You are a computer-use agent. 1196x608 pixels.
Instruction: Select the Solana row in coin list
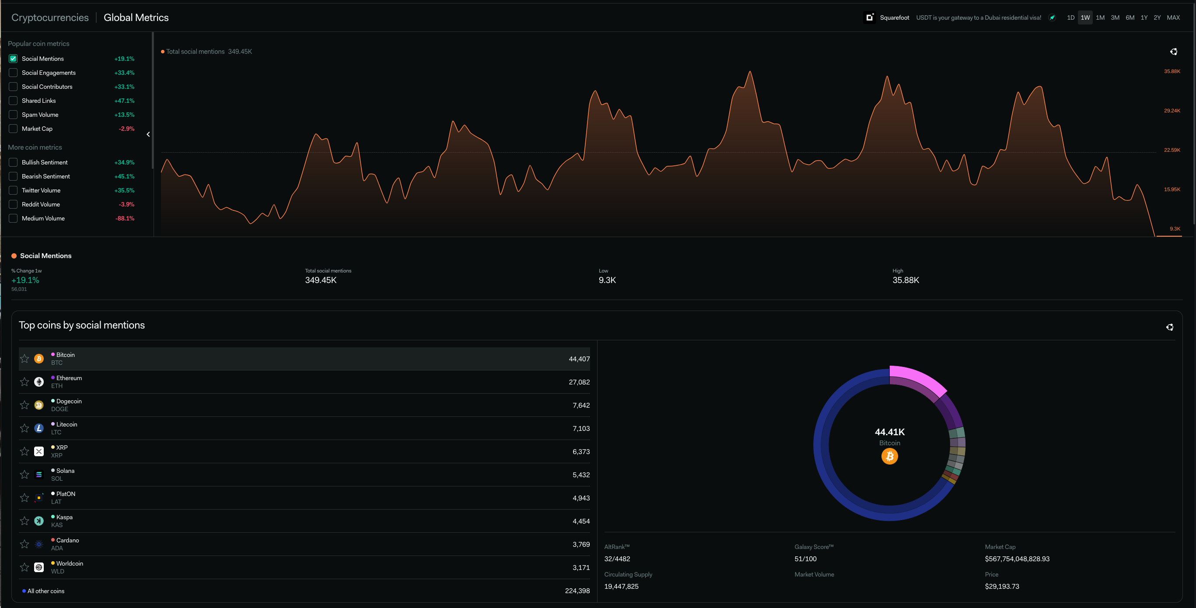point(304,474)
